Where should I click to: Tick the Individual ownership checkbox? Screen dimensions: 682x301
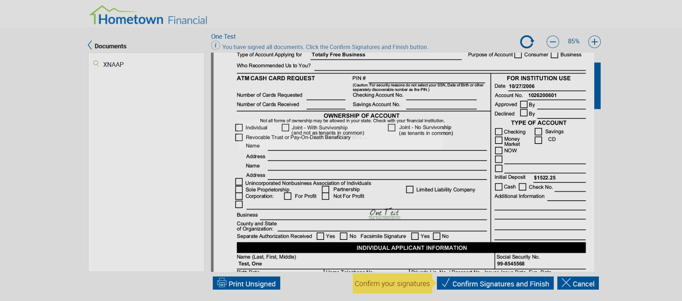239,128
